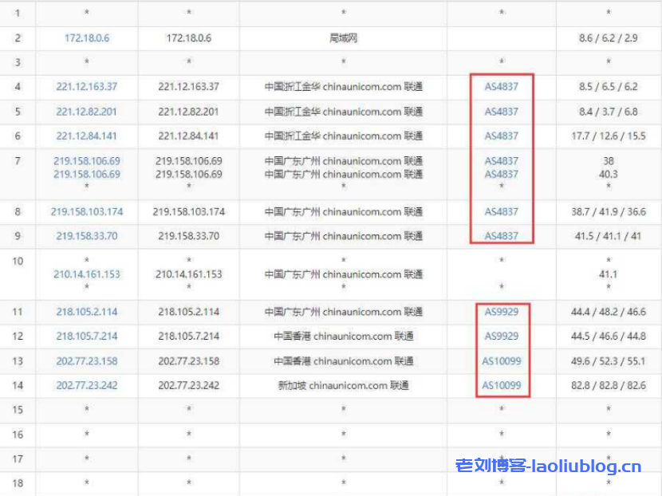Open the blue 219.158.33.70 link in hop 9

87,236
